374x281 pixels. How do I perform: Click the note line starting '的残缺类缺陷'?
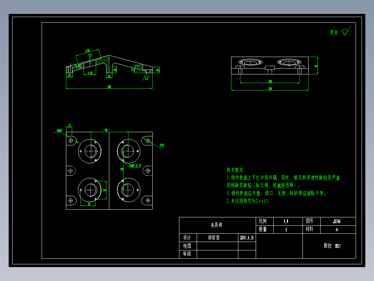click(x=263, y=185)
